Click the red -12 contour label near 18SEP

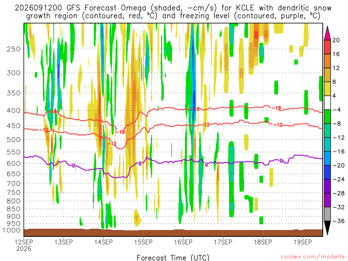tap(278, 125)
